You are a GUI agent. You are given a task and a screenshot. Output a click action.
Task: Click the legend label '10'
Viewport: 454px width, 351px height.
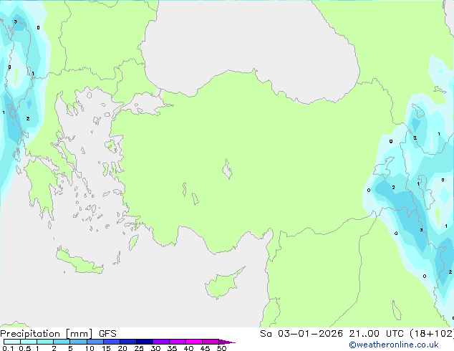[x=90, y=348]
